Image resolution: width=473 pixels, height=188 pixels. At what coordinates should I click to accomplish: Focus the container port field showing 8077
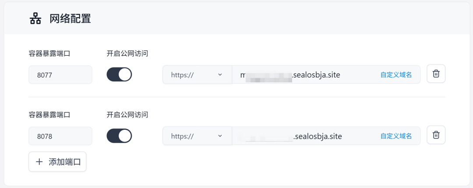(60, 75)
